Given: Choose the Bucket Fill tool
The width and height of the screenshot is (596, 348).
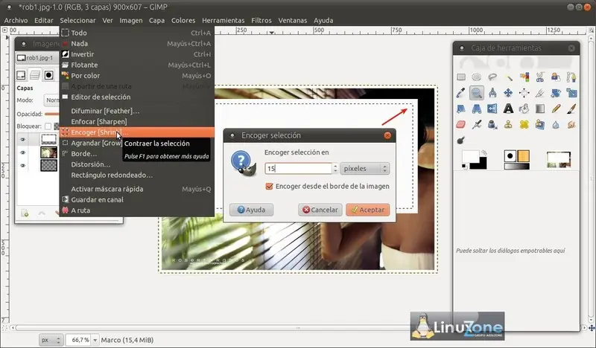Looking at the screenshot, I should 524,109.
